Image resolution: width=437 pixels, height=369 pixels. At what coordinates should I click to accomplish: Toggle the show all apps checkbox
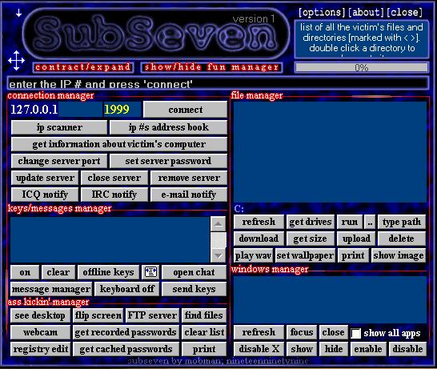(356, 333)
